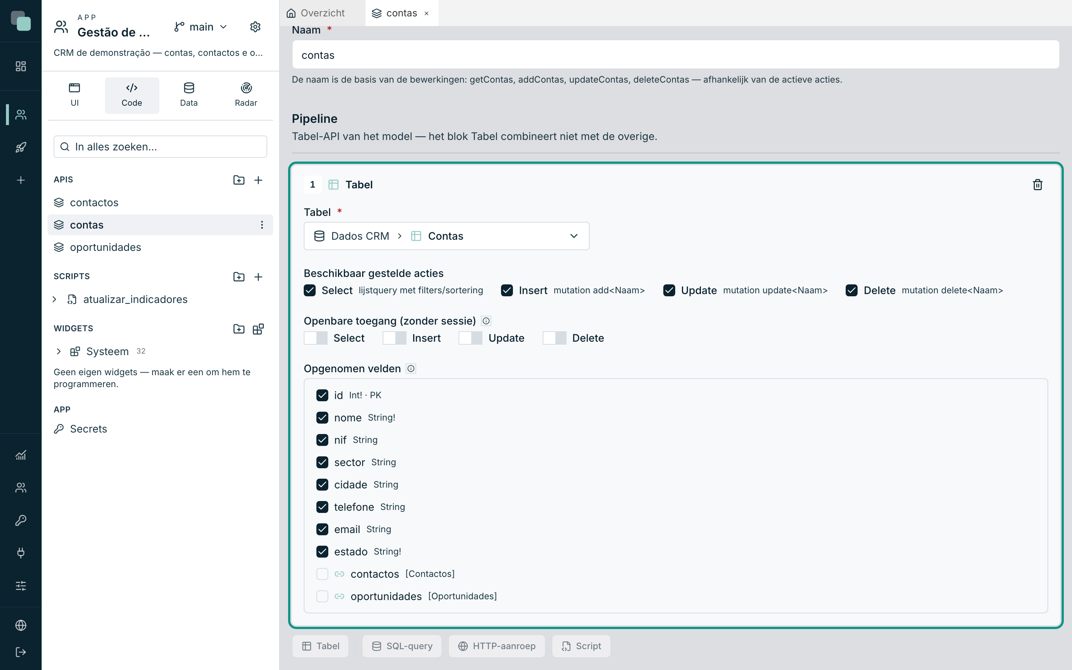
Task: Add a new folder in WIDGETS section
Action: (x=239, y=329)
